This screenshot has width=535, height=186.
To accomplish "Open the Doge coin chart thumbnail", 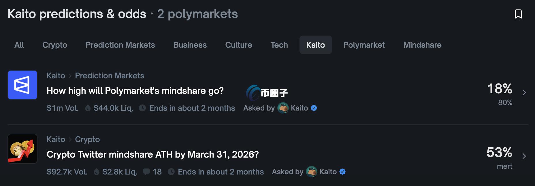I will [x=22, y=149].
